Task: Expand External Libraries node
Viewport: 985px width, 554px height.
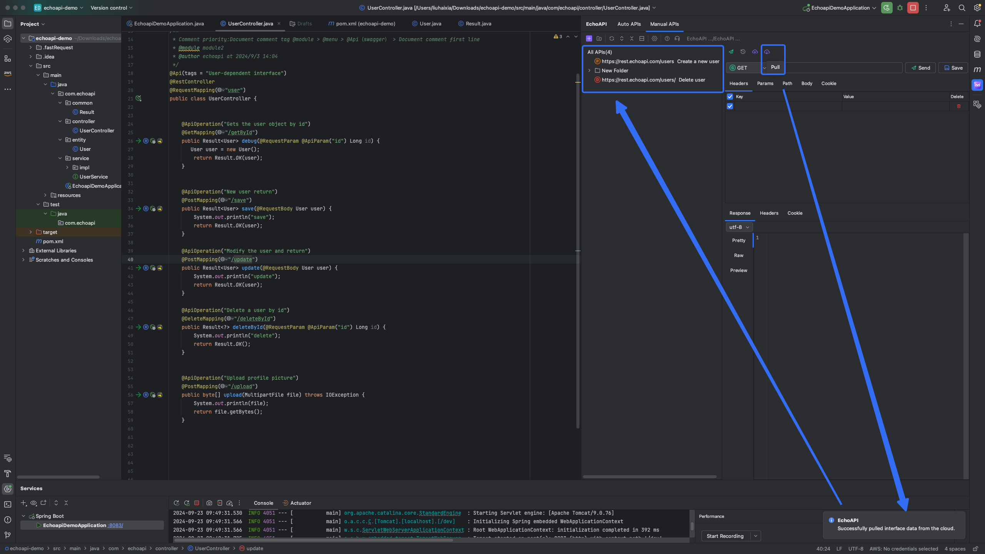Action: click(23, 250)
